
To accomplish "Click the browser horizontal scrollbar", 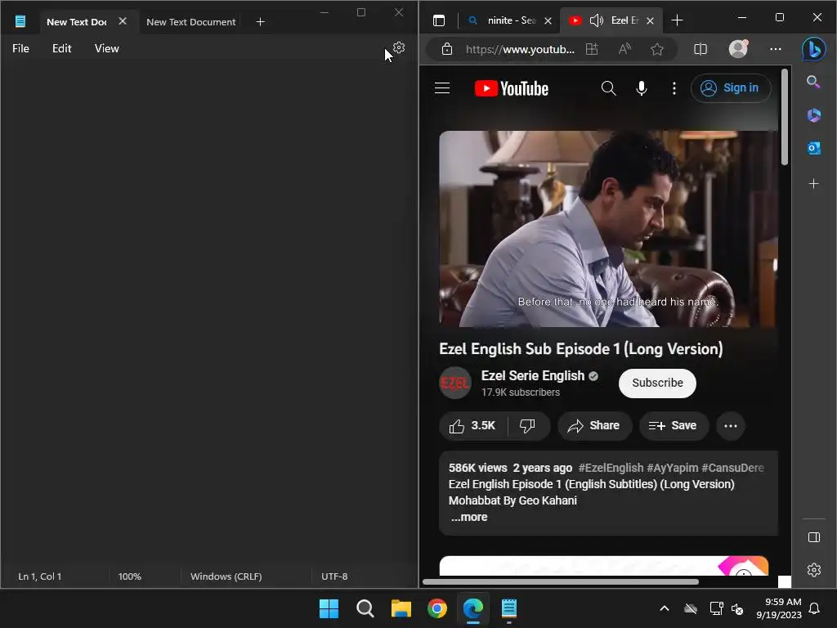I will [x=561, y=581].
